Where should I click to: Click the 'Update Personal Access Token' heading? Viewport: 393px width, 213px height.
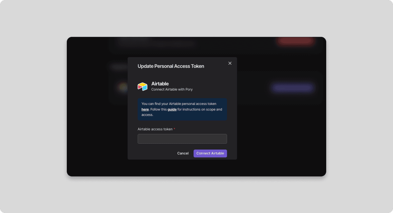tap(171, 66)
